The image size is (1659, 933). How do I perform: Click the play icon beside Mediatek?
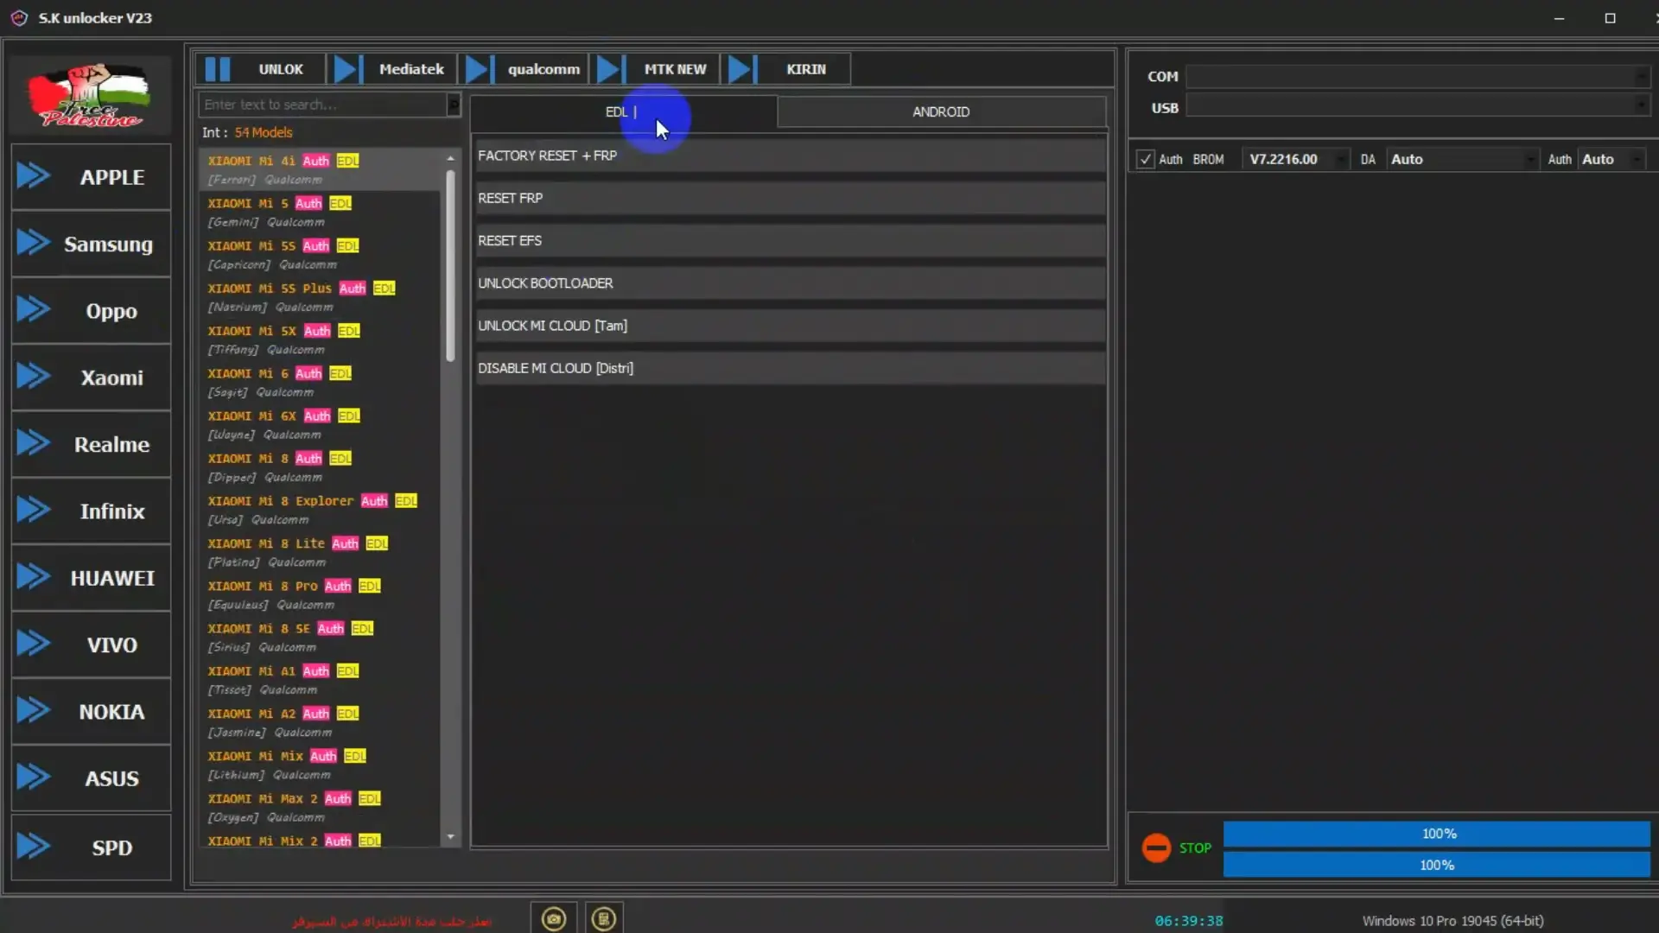[346, 69]
